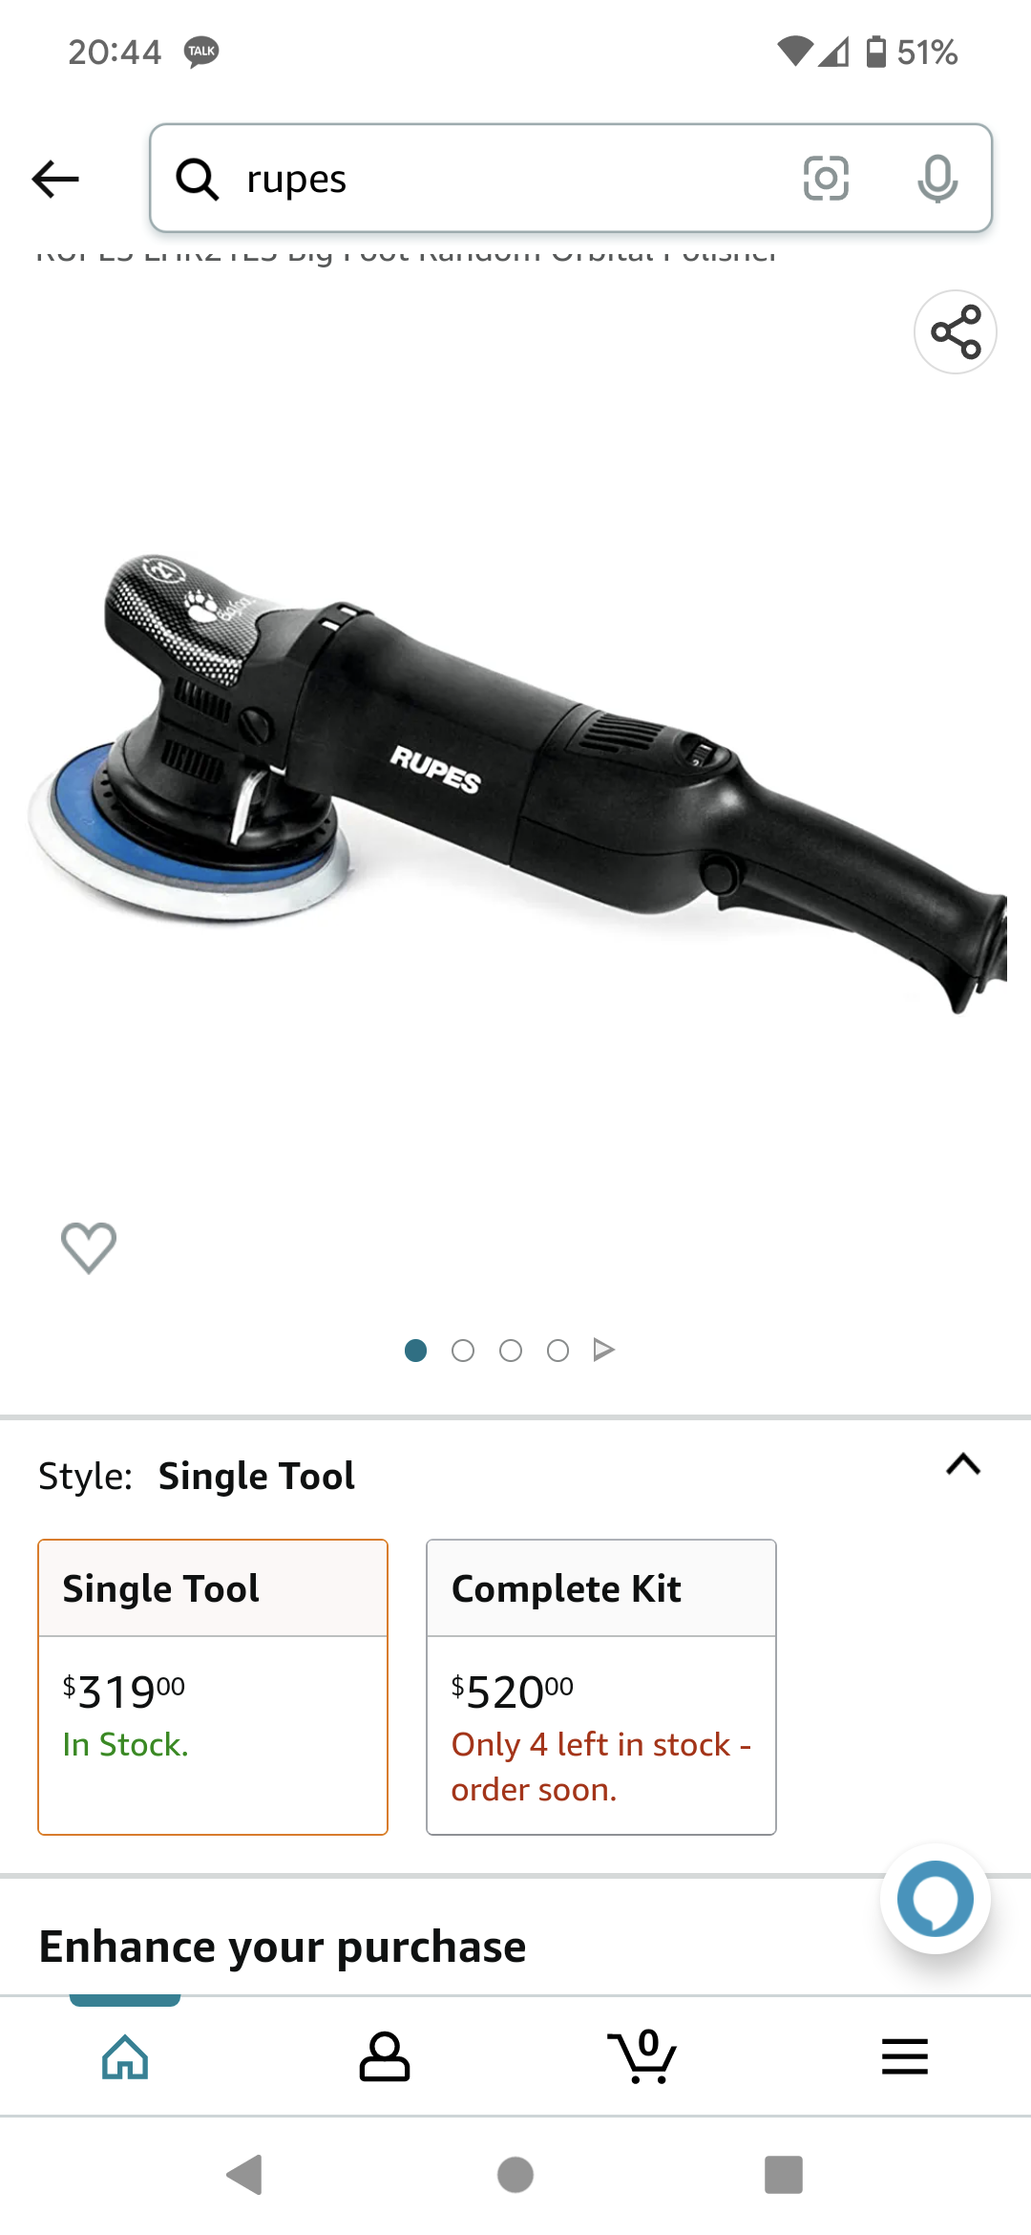Viewport: 1031px width, 2235px height.
Task: Select the Single Tool style option
Action: pos(213,1687)
